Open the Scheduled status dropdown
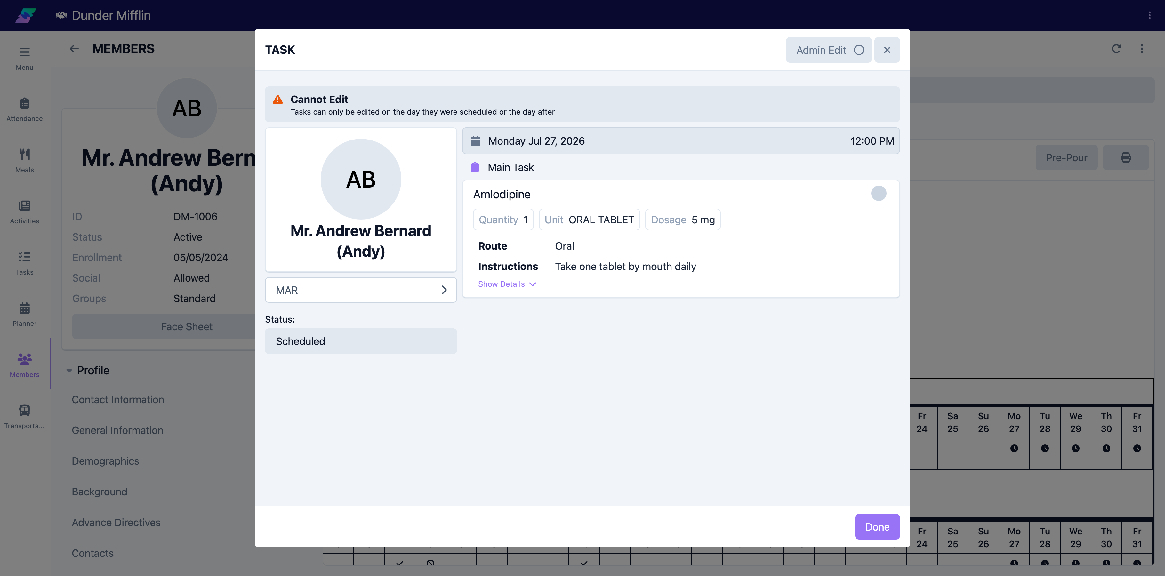The width and height of the screenshot is (1165, 576). 360,341
